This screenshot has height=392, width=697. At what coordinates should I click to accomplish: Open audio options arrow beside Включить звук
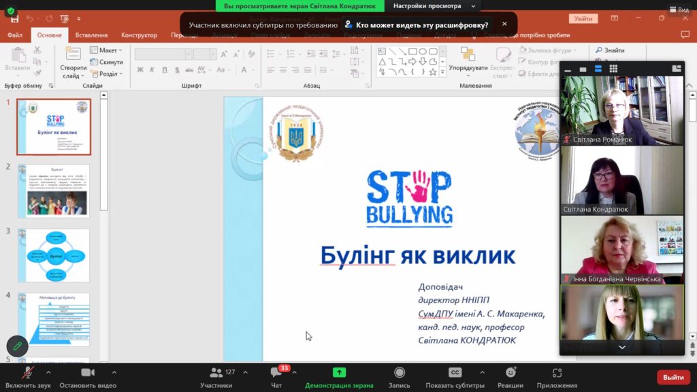click(x=48, y=372)
